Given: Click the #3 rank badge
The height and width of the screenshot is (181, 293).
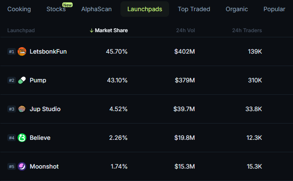Looking at the screenshot, I should click(x=12, y=109).
